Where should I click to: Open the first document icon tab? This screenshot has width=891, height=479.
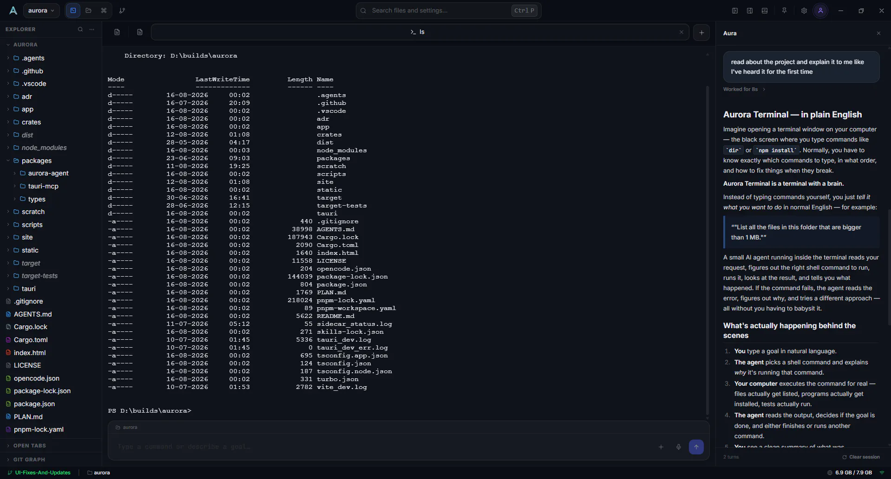(x=117, y=32)
